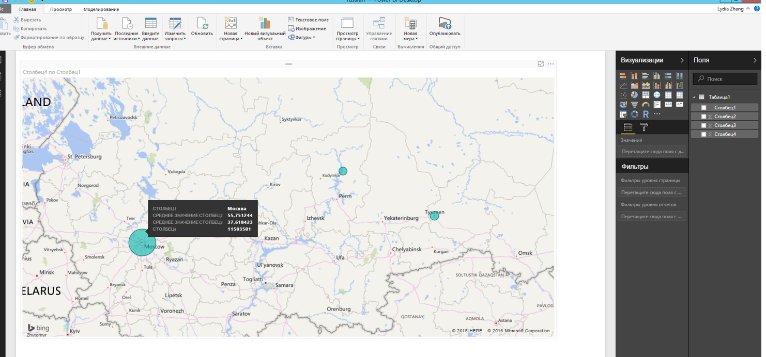Collapse the Визуализации pane chevron
Viewport: 766px width, 357px height.
tap(682, 60)
